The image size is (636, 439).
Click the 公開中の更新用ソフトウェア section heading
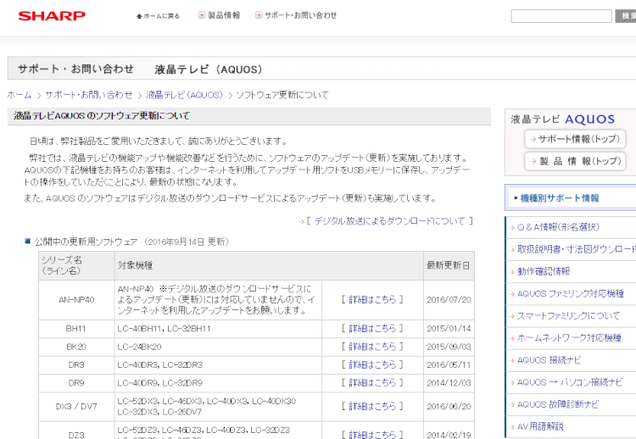click(x=86, y=242)
